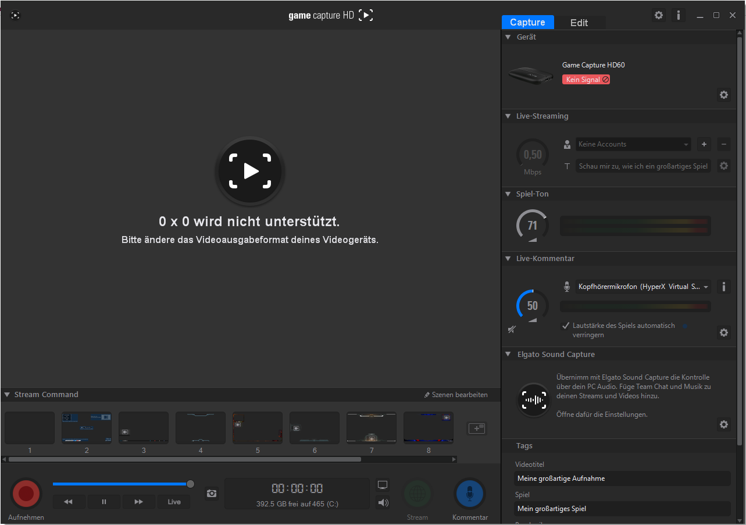The image size is (746, 525).
Task: Click the playback timeline slider handle
Action: [x=190, y=484]
